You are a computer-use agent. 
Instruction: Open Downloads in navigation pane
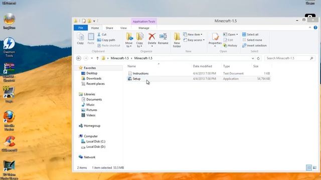coord(91,78)
